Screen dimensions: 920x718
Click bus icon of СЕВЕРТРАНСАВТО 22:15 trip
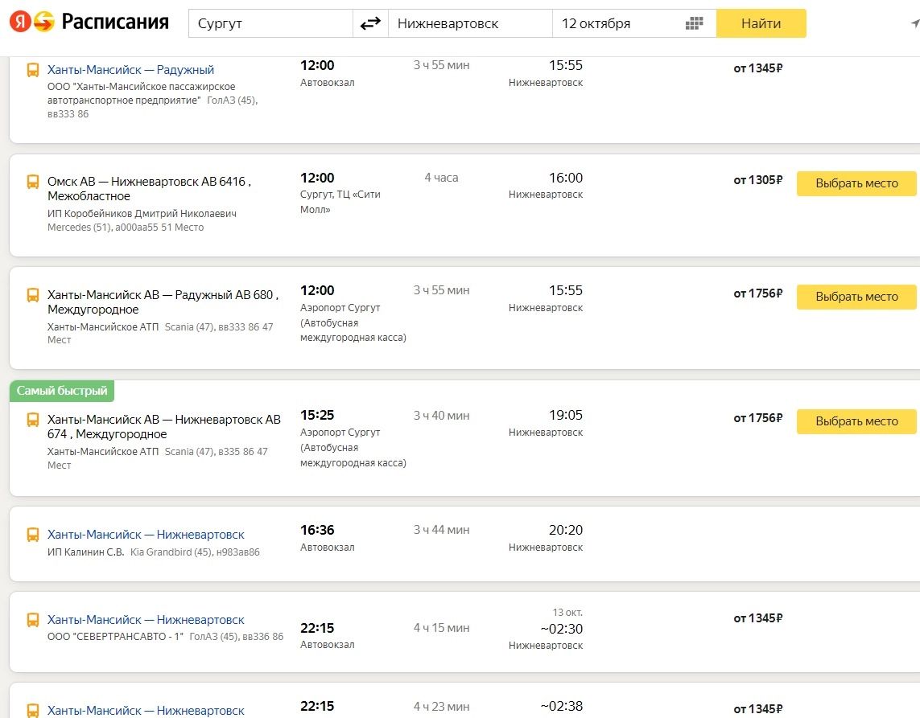[33, 620]
